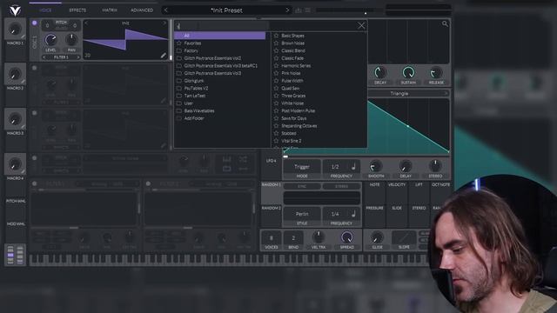The width and height of the screenshot is (557, 313).
Task: Click the magnifier search icon
Action: tap(445, 23)
